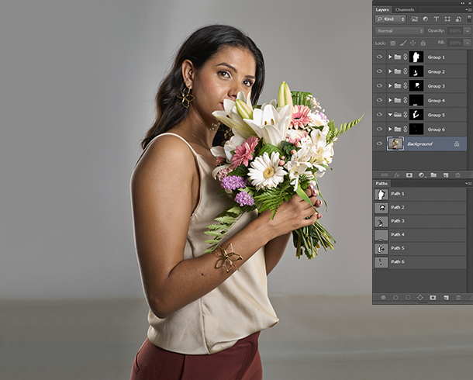Viewport: 473px width, 380px height.
Task: Load path as a selection icon
Action: (x=408, y=297)
